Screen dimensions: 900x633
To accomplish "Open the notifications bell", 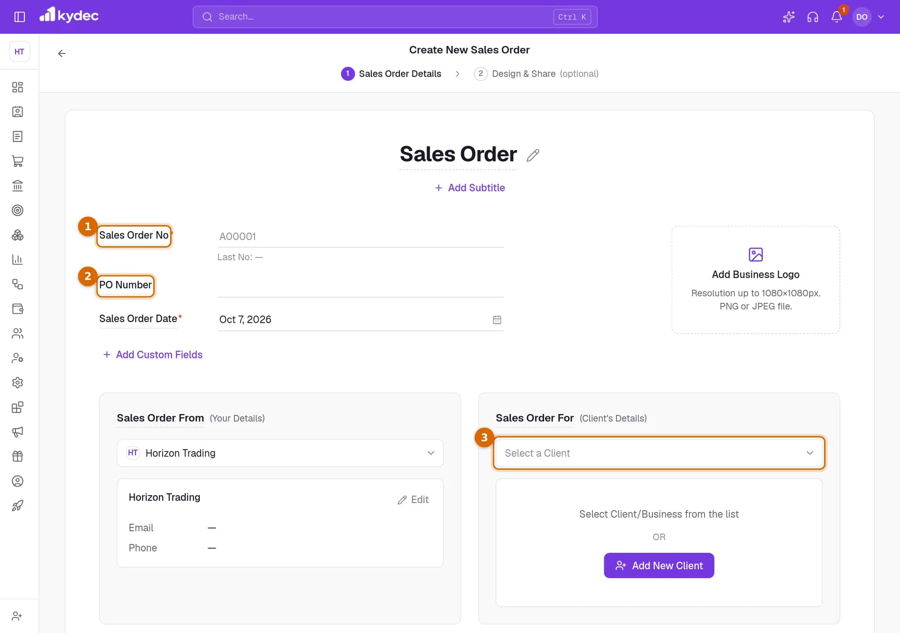I will pos(837,17).
